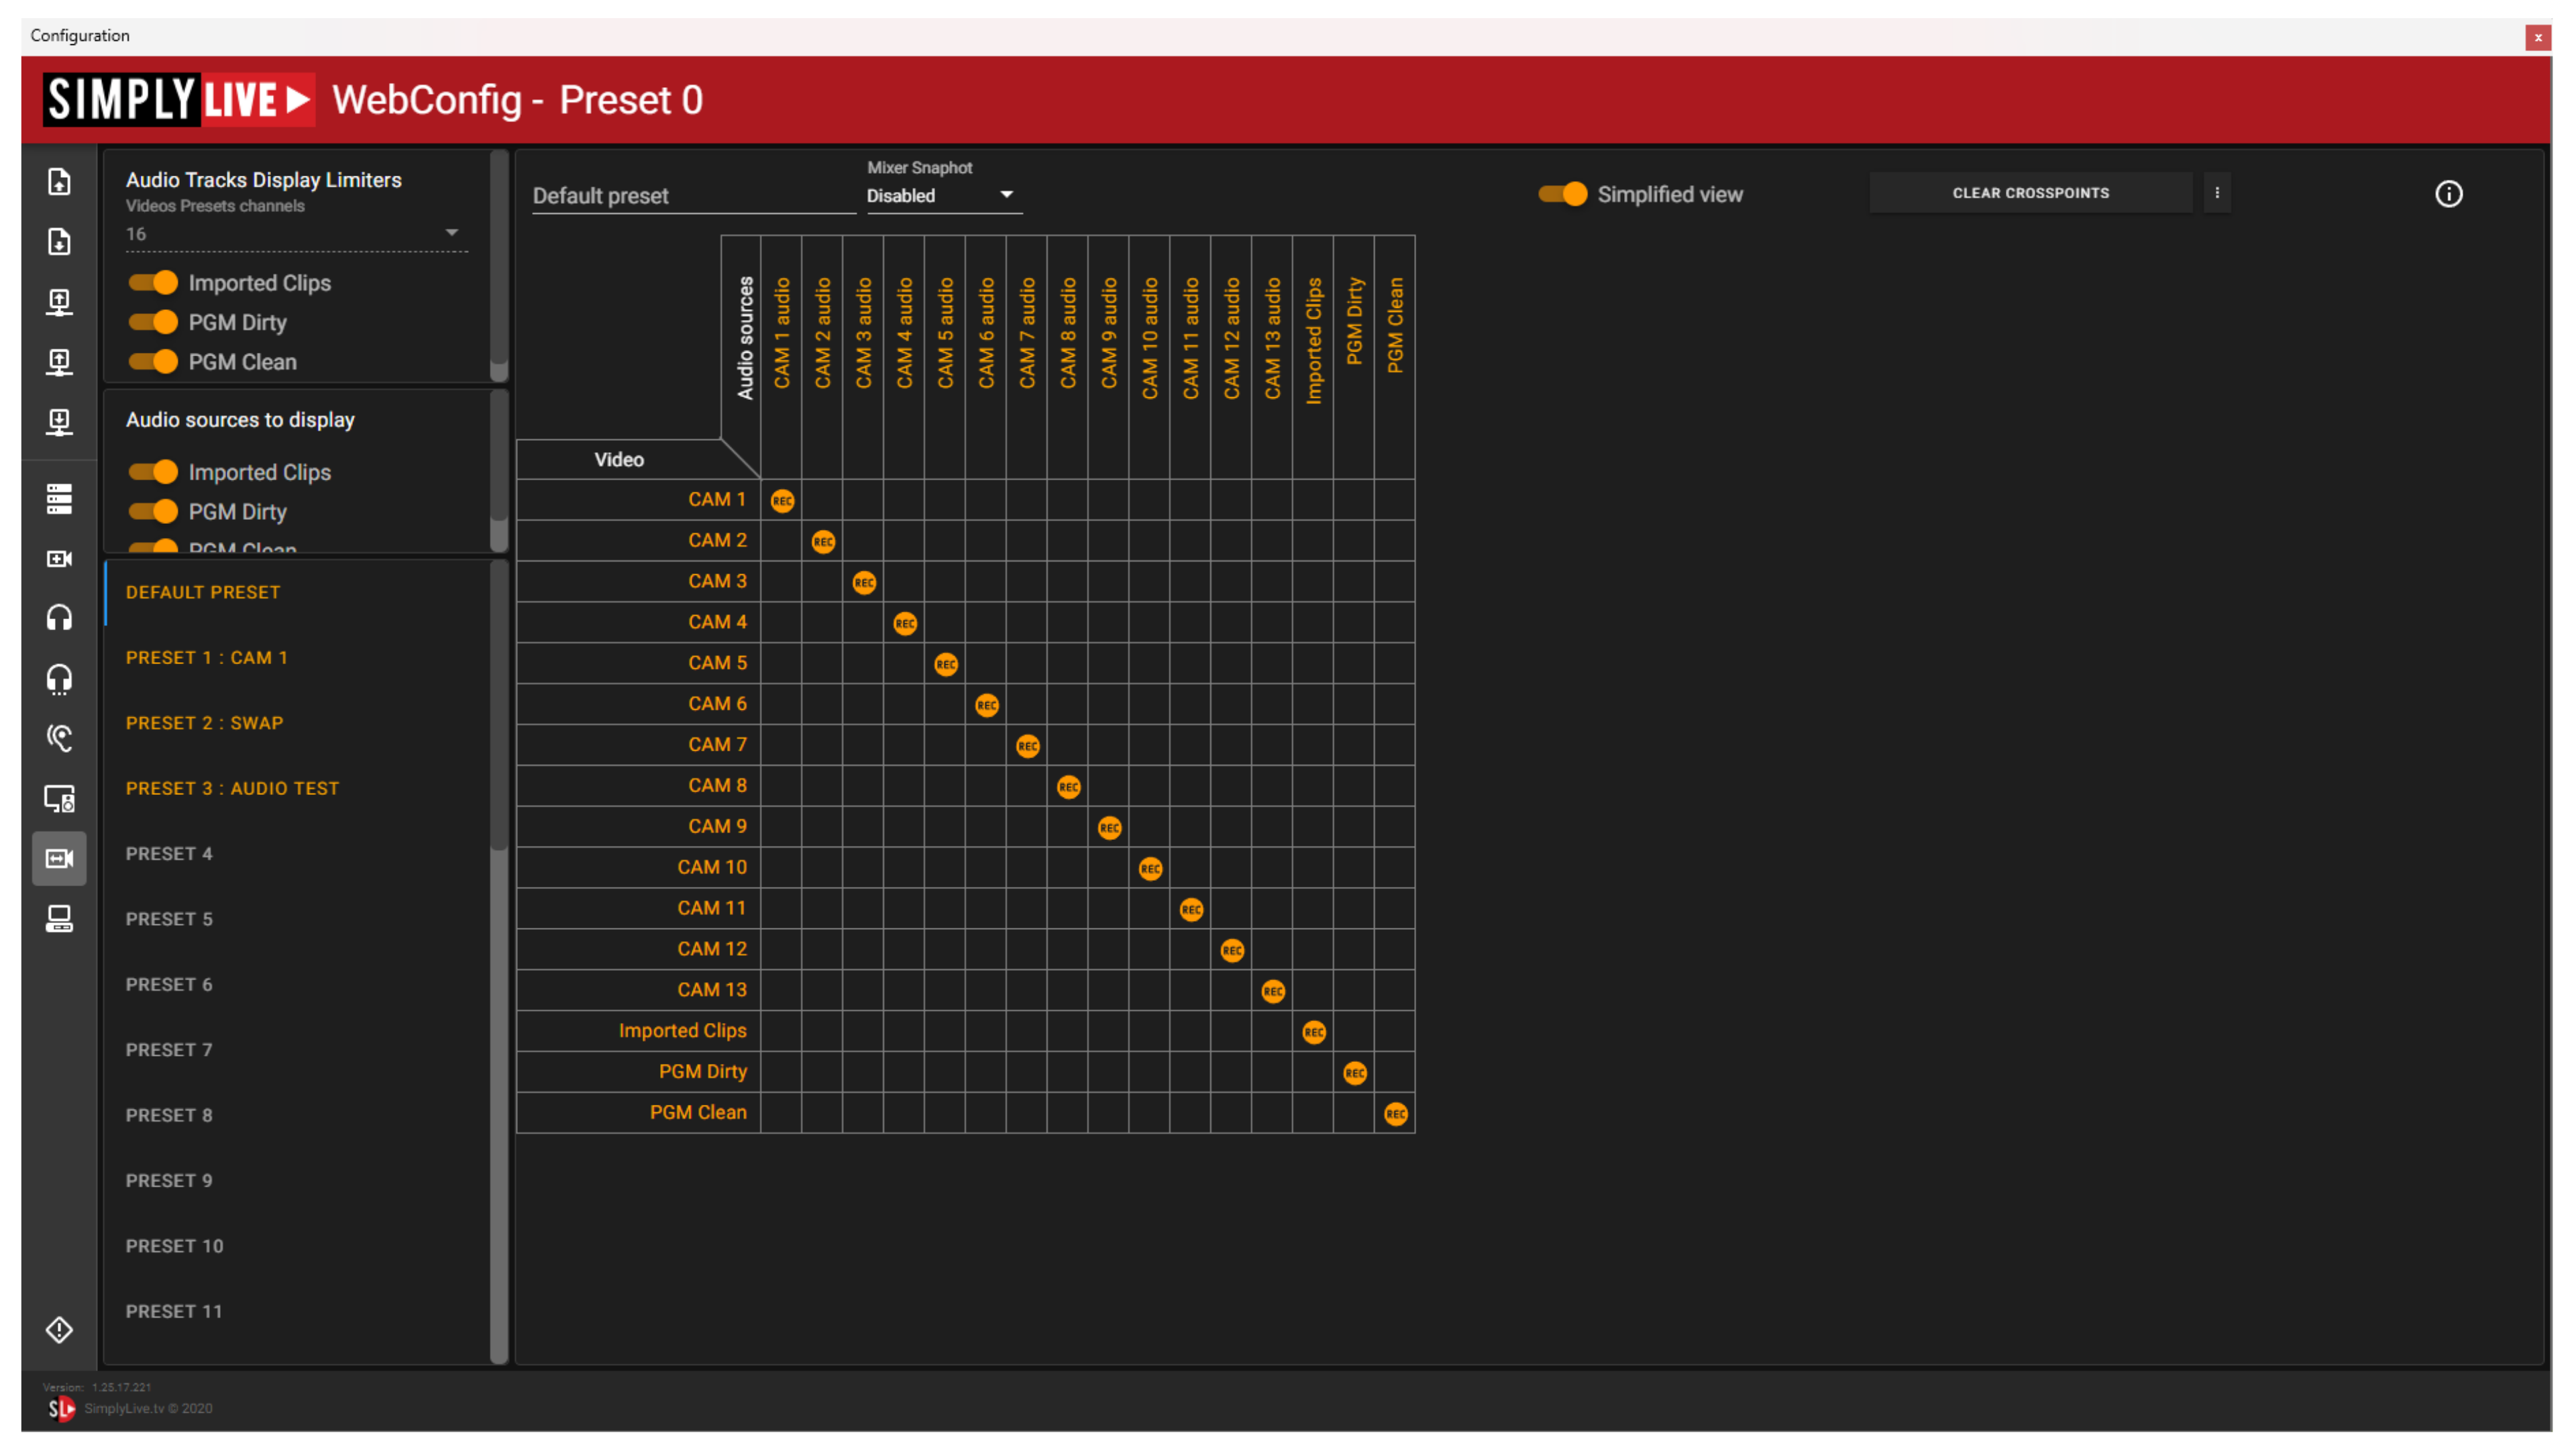Toggle REC crosspoint in CAM 5 row
Viewport: 2576px width, 1449px height.
[946, 665]
